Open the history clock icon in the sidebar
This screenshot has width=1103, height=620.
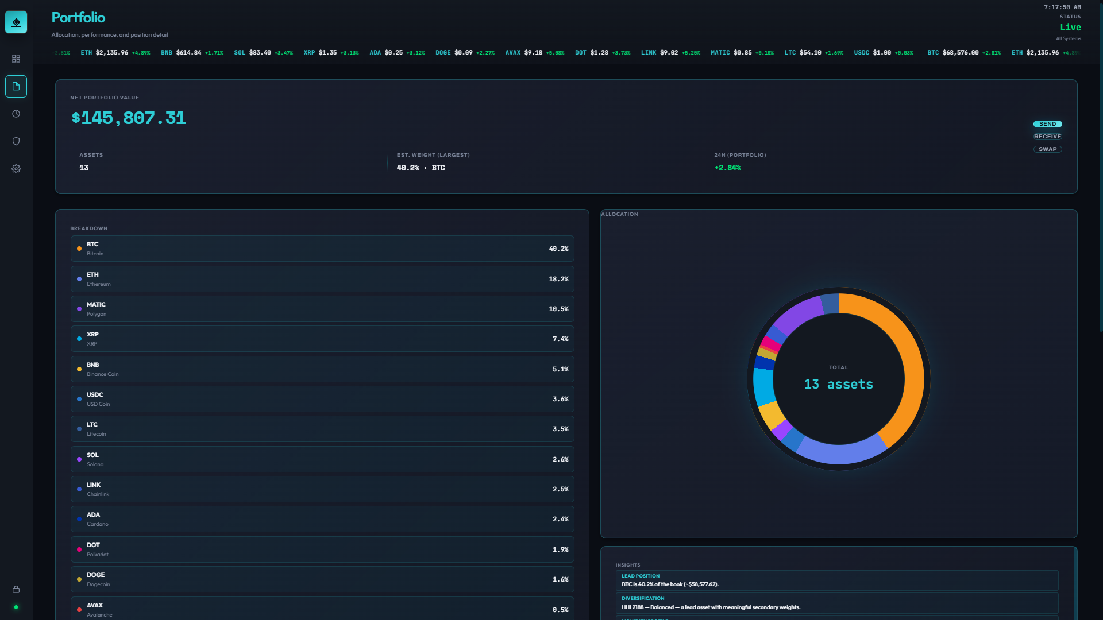(16, 114)
